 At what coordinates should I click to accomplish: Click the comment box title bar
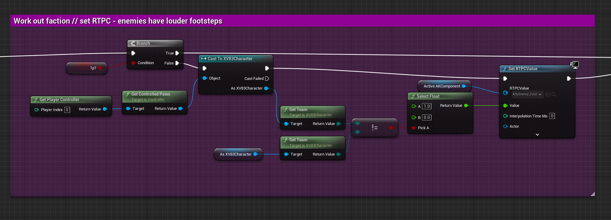pyautogui.click(x=302, y=21)
